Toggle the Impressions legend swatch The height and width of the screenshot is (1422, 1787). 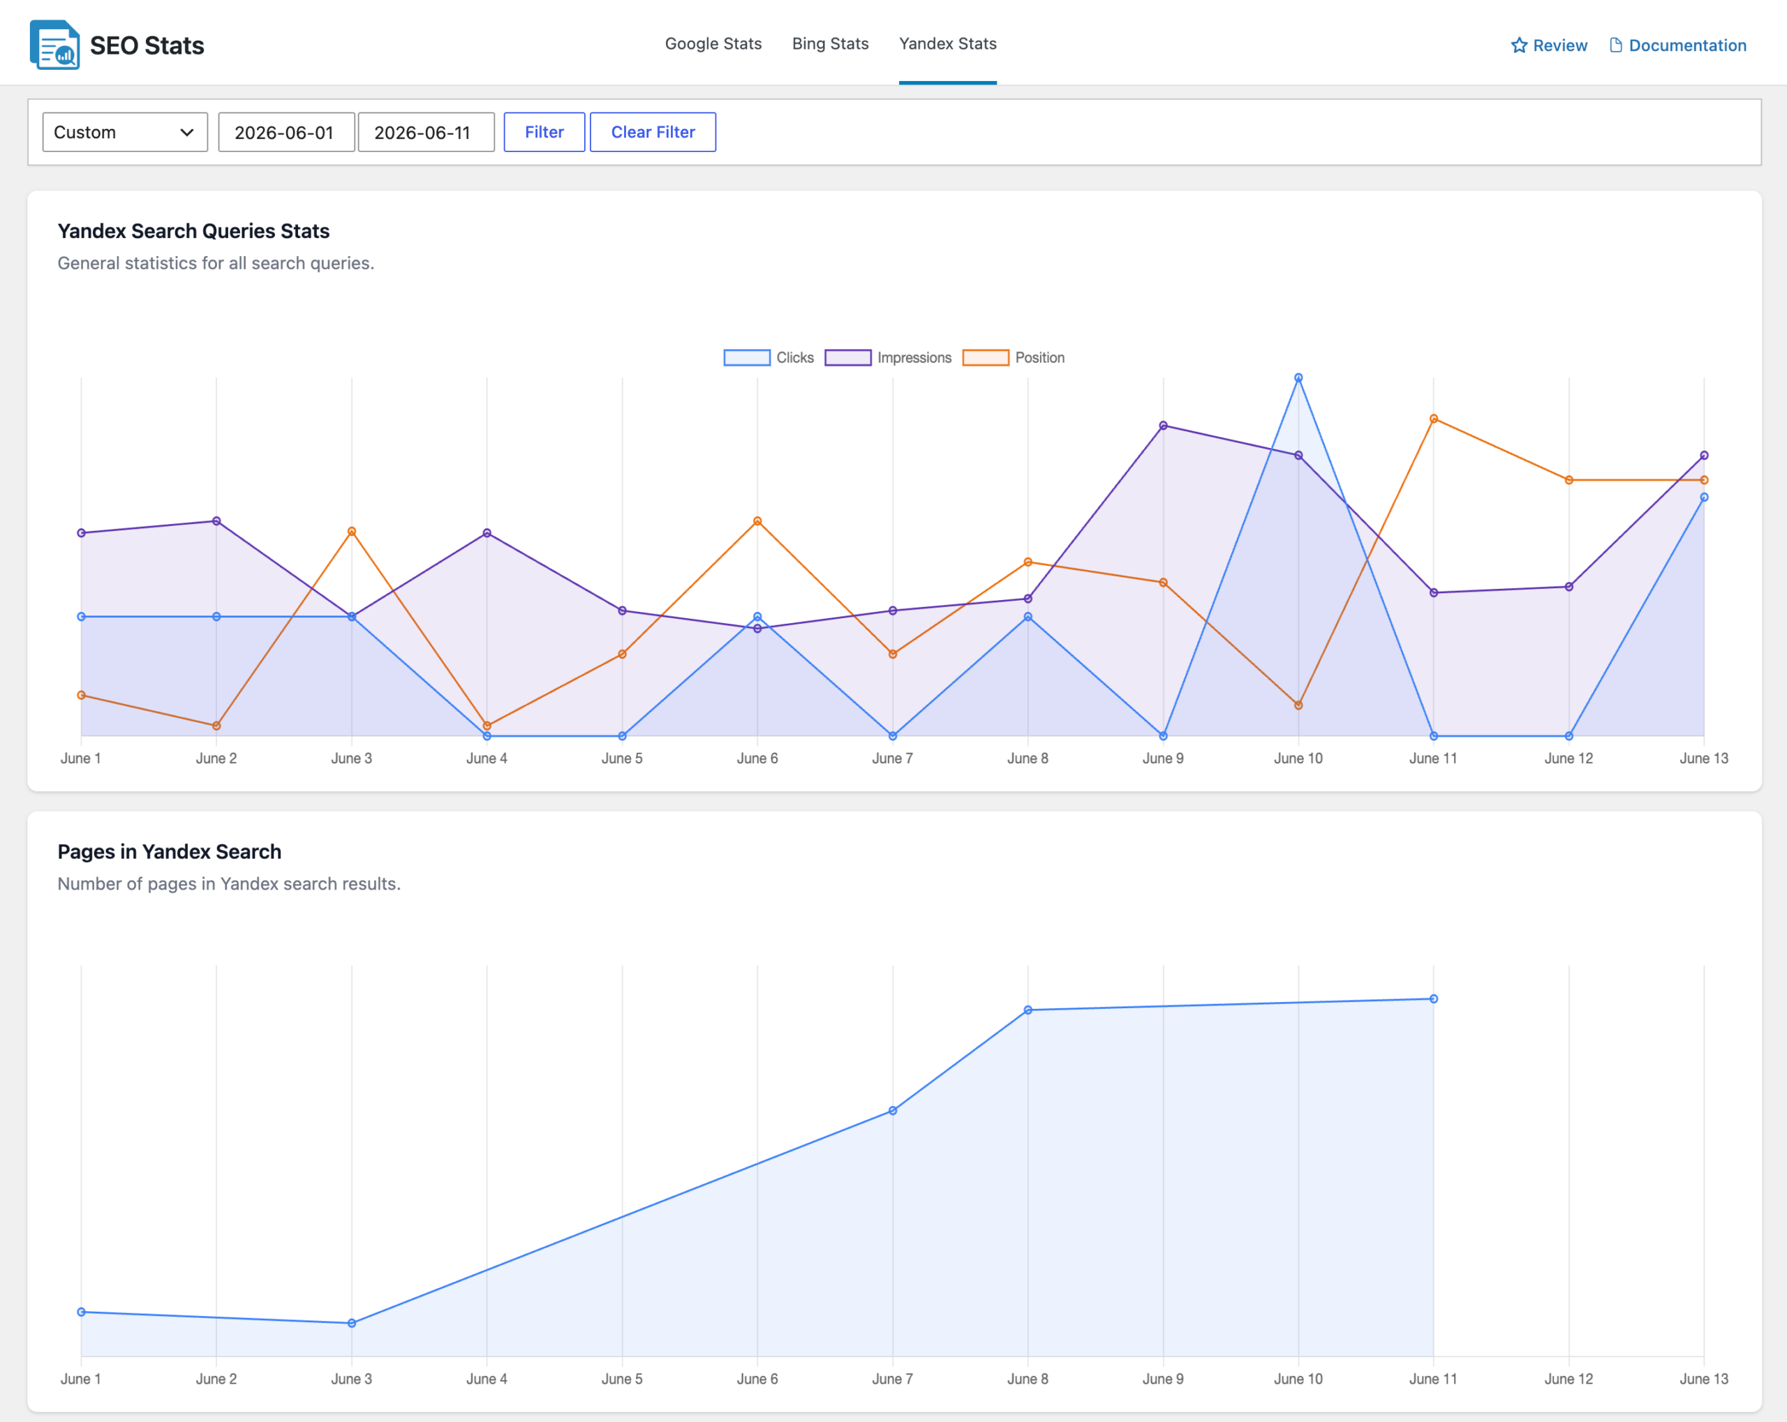point(848,358)
